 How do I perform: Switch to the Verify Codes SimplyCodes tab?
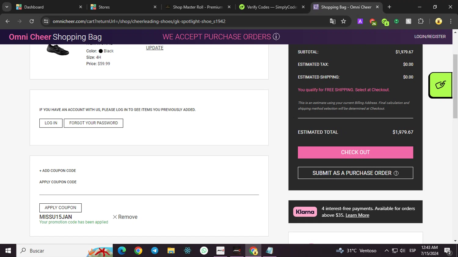tap(272, 7)
